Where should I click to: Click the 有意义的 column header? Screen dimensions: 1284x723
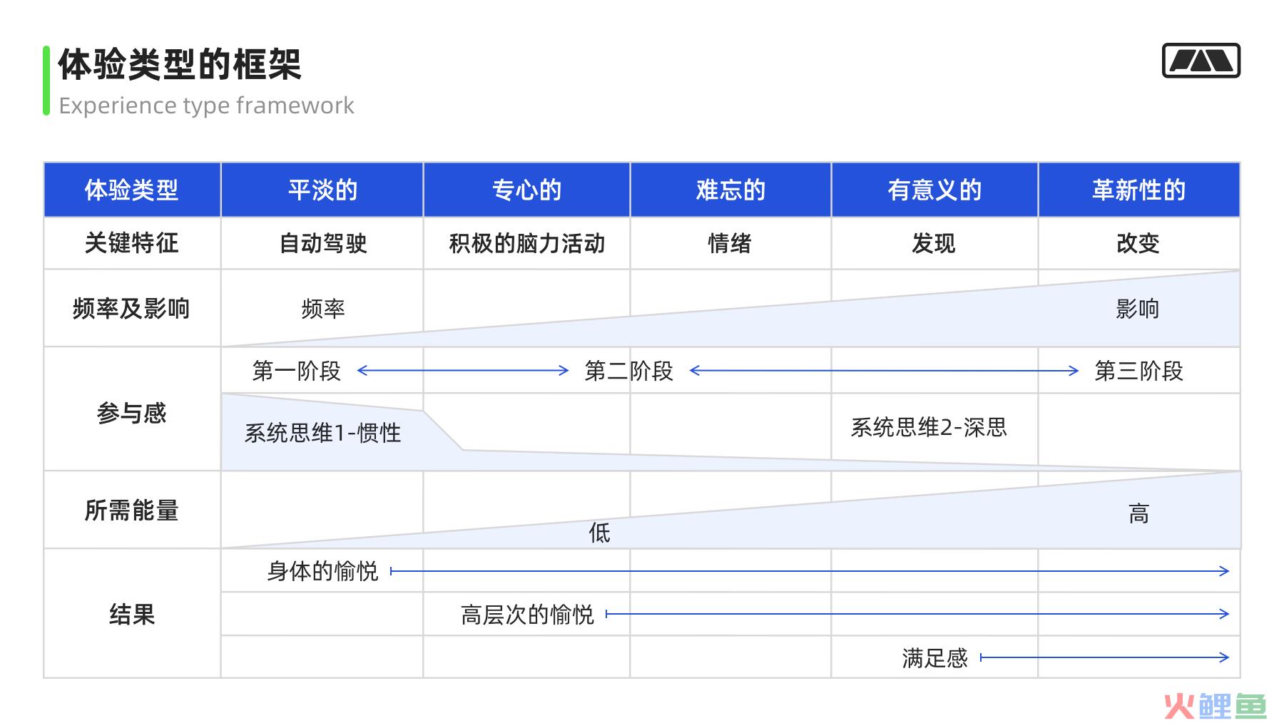coord(935,190)
